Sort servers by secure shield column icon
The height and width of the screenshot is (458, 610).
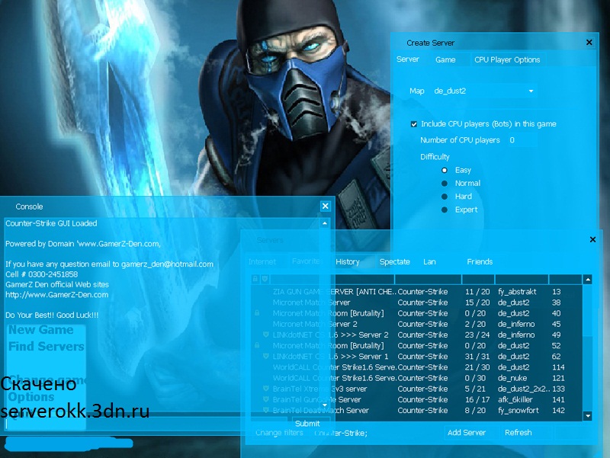click(265, 279)
